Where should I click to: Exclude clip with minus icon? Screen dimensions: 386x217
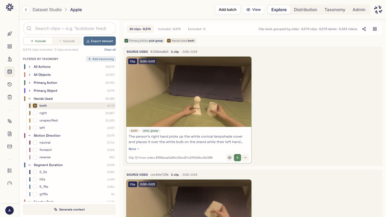coord(245,158)
